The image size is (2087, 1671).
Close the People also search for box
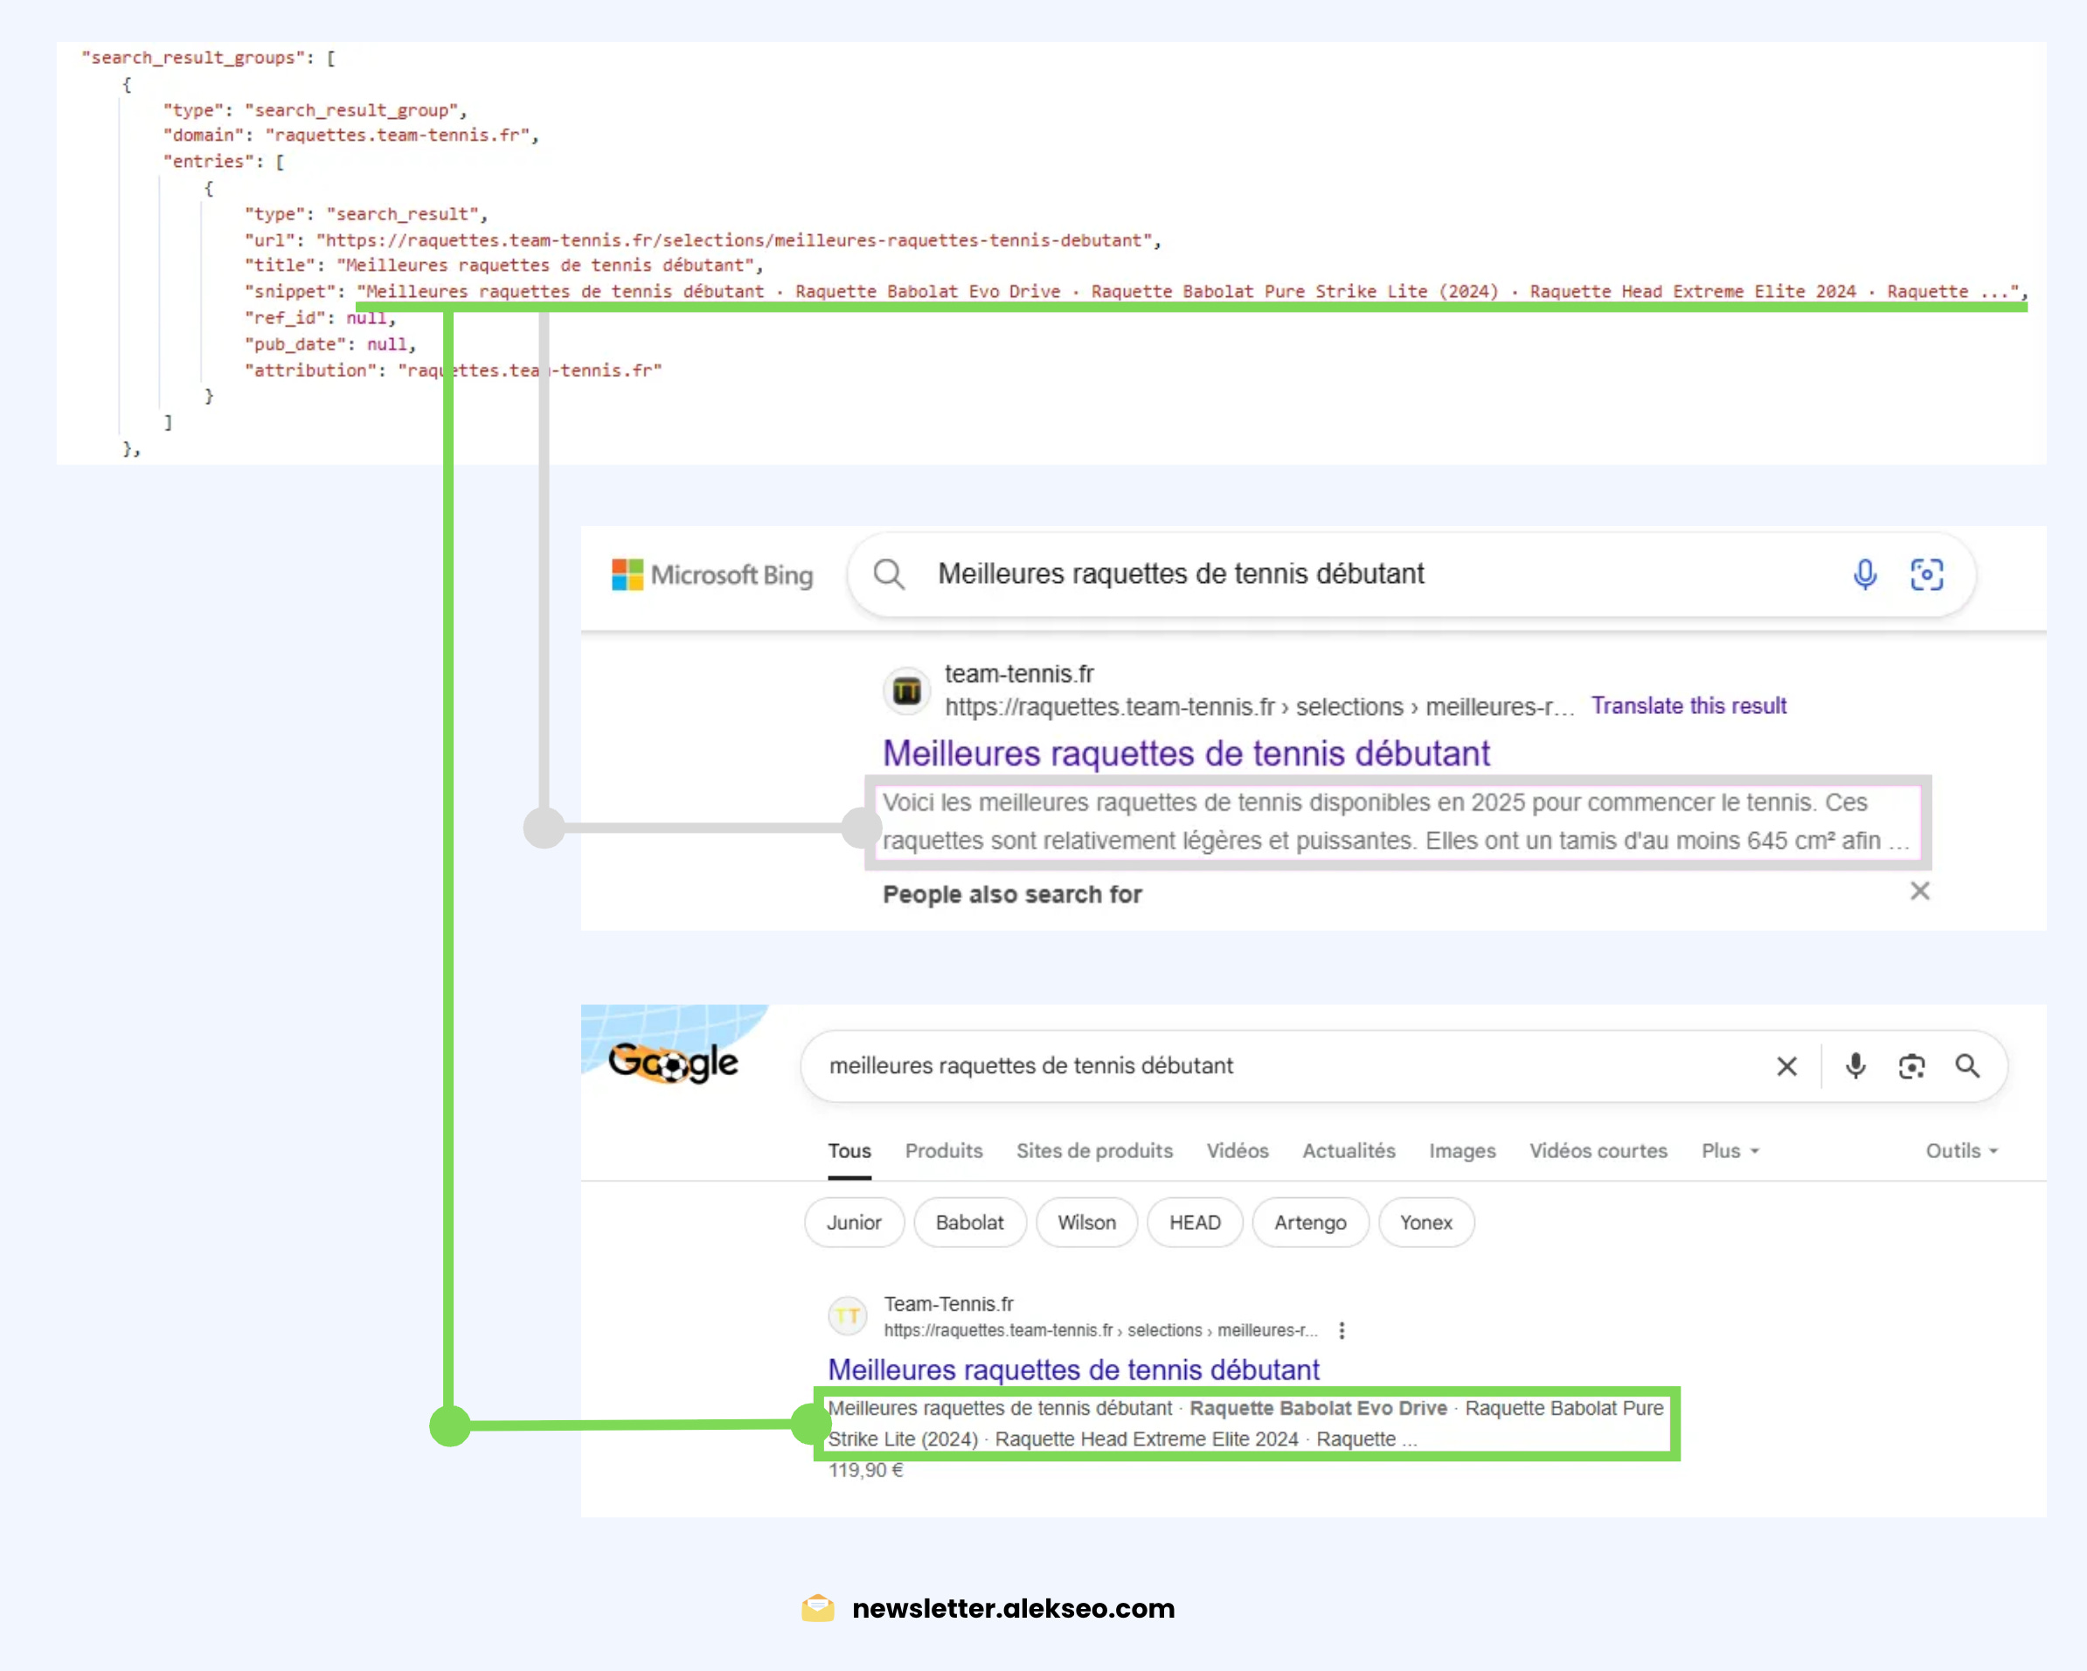1919,891
